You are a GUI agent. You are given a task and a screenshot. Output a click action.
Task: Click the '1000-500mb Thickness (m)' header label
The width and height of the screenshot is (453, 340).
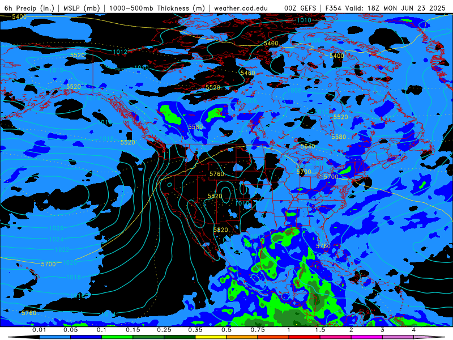coord(157,8)
